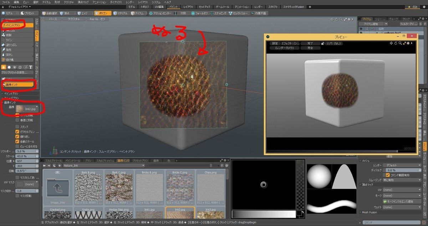
Task: Go up one folder in preset browser
Action: [x=54, y=165]
